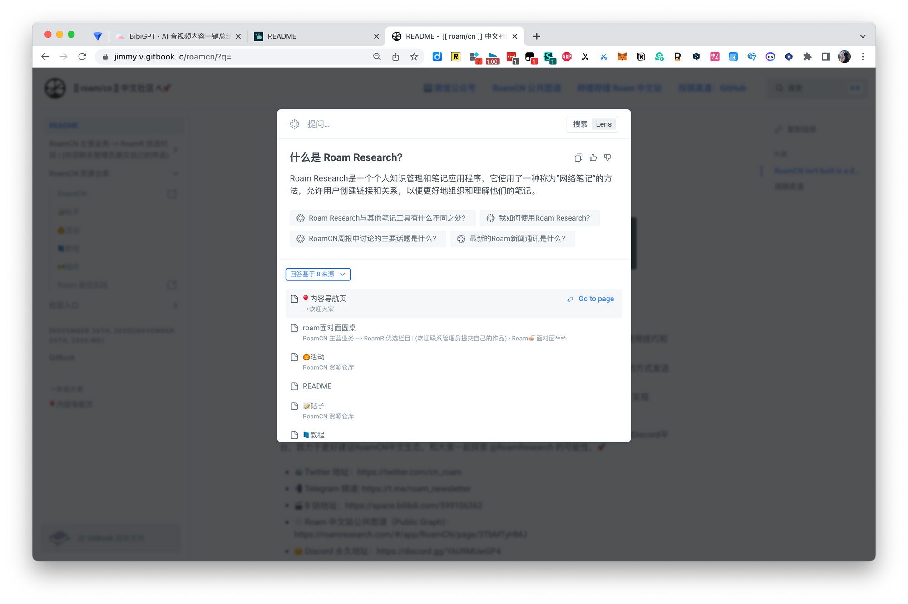This screenshot has width=908, height=604.
Task: Toggle the Chrome side panel icon
Action: [x=825, y=57]
